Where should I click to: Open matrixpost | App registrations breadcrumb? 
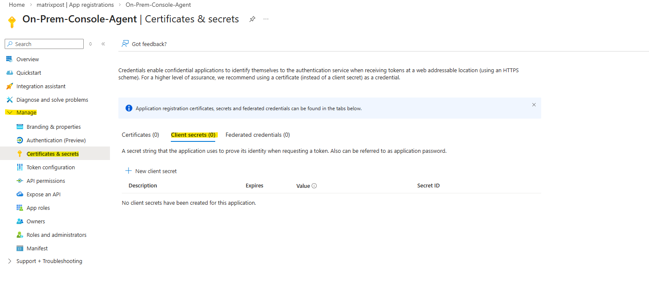75,5
